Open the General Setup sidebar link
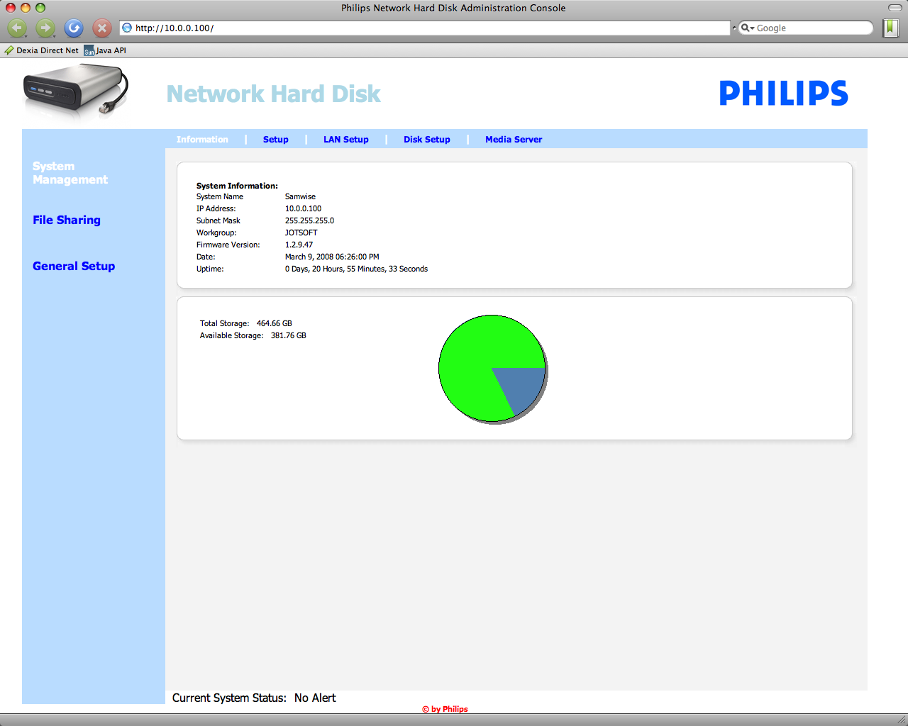Screen dimensions: 908x726 coord(74,266)
